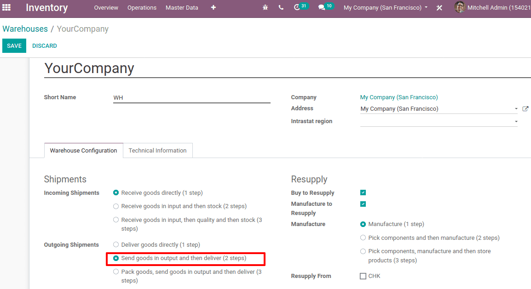
Task: Select Receive goods in input then stock (2 steps)
Action: click(116, 206)
